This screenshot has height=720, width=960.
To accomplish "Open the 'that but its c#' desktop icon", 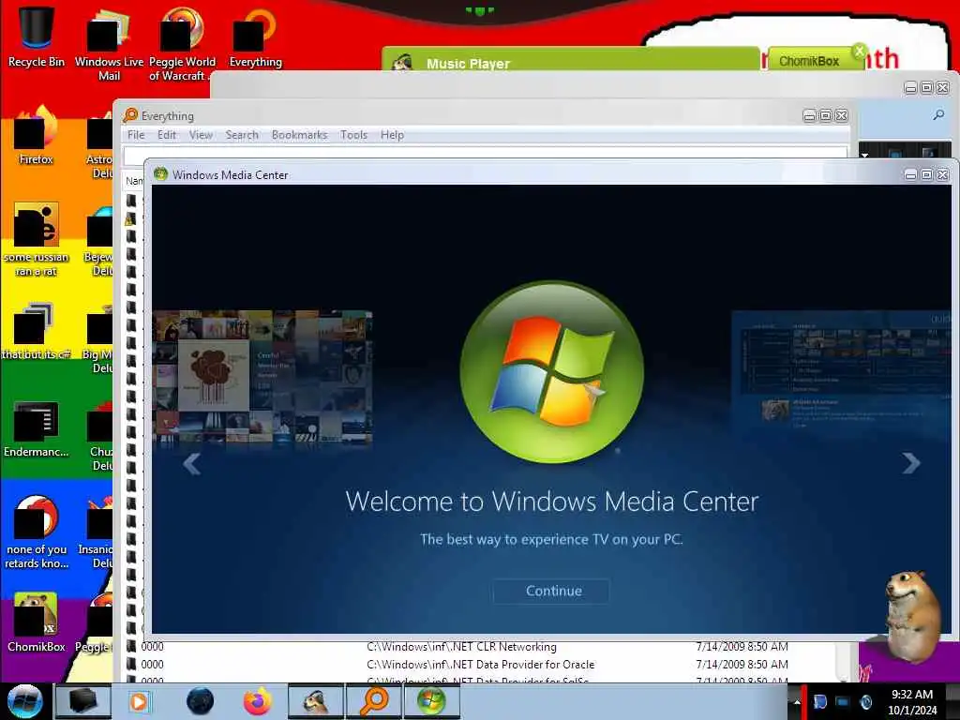I will point(37,331).
